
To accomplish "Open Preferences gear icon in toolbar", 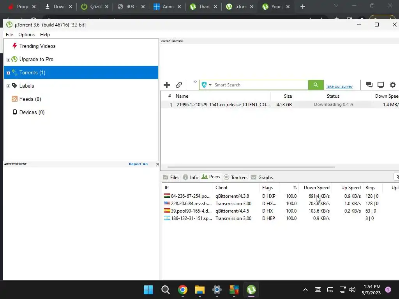I will [x=393, y=84].
